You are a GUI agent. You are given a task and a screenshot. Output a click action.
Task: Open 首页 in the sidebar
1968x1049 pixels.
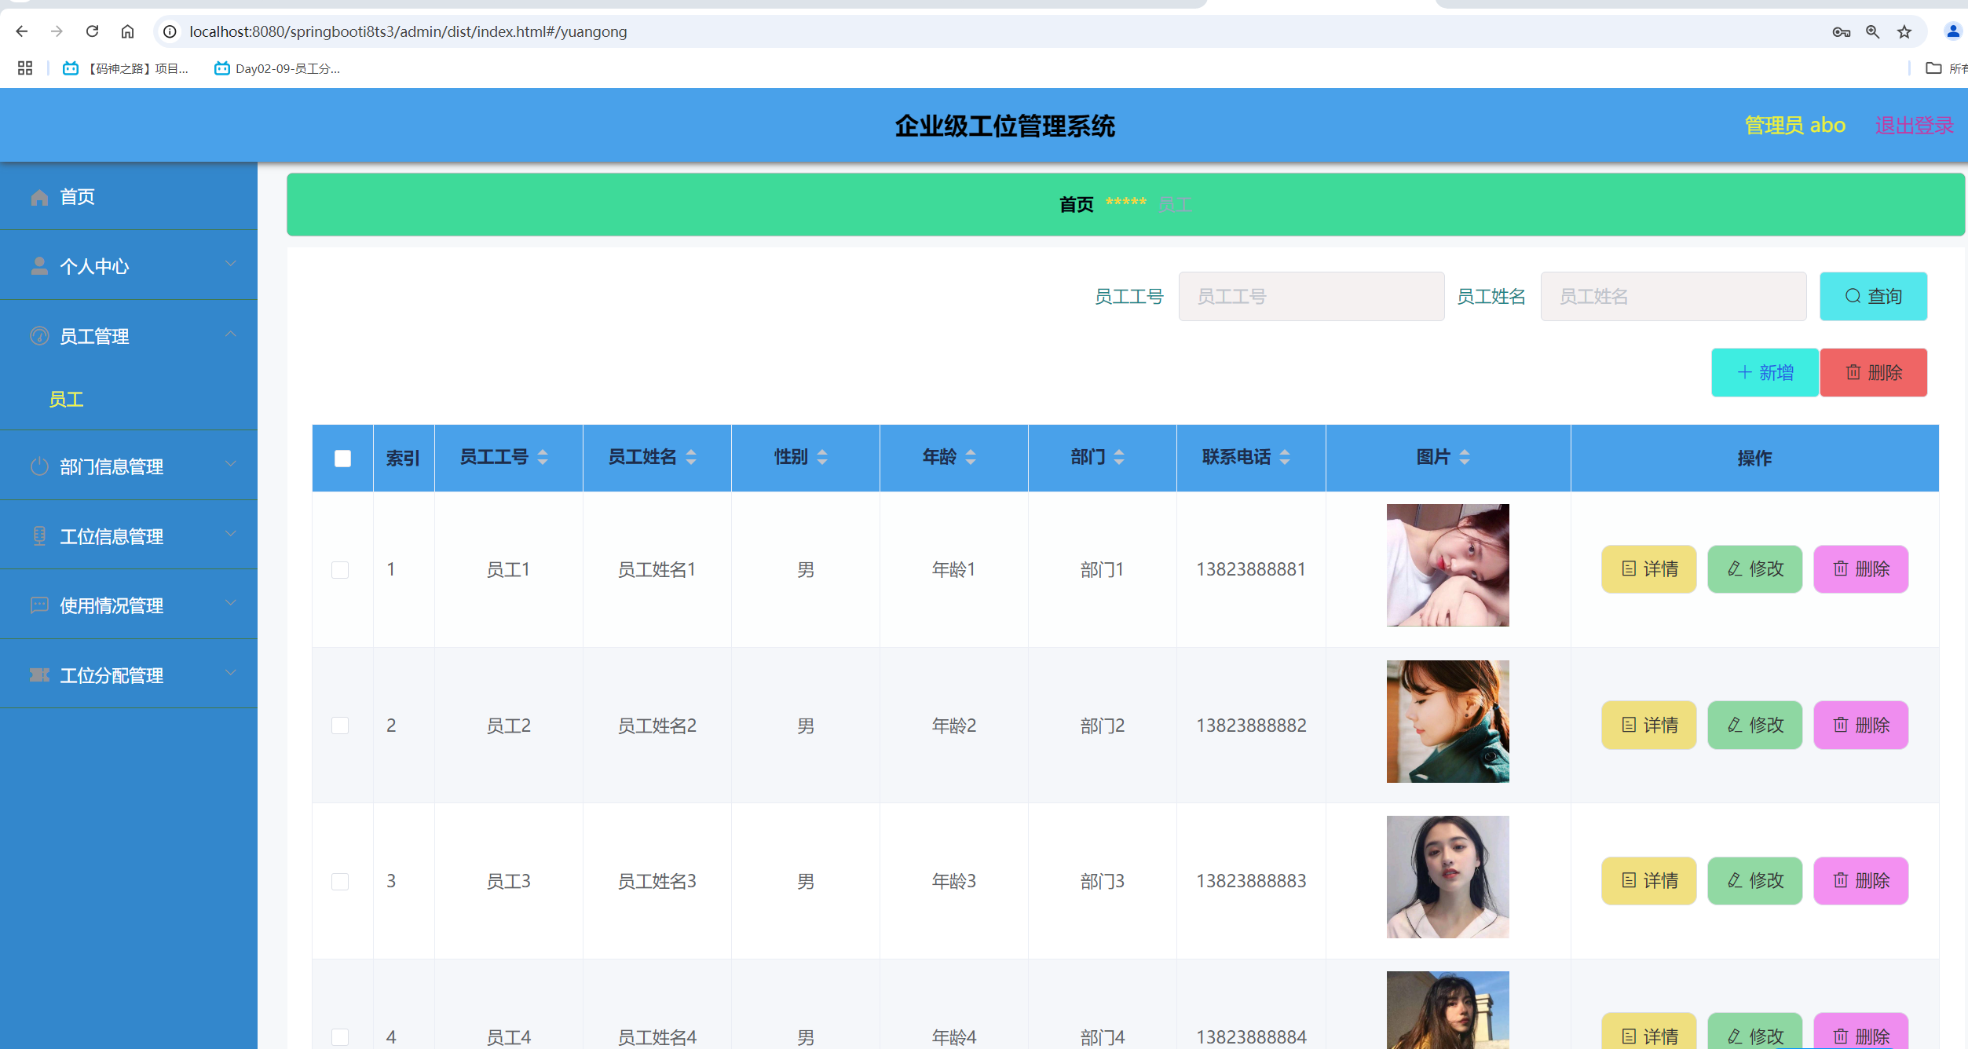(77, 196)
